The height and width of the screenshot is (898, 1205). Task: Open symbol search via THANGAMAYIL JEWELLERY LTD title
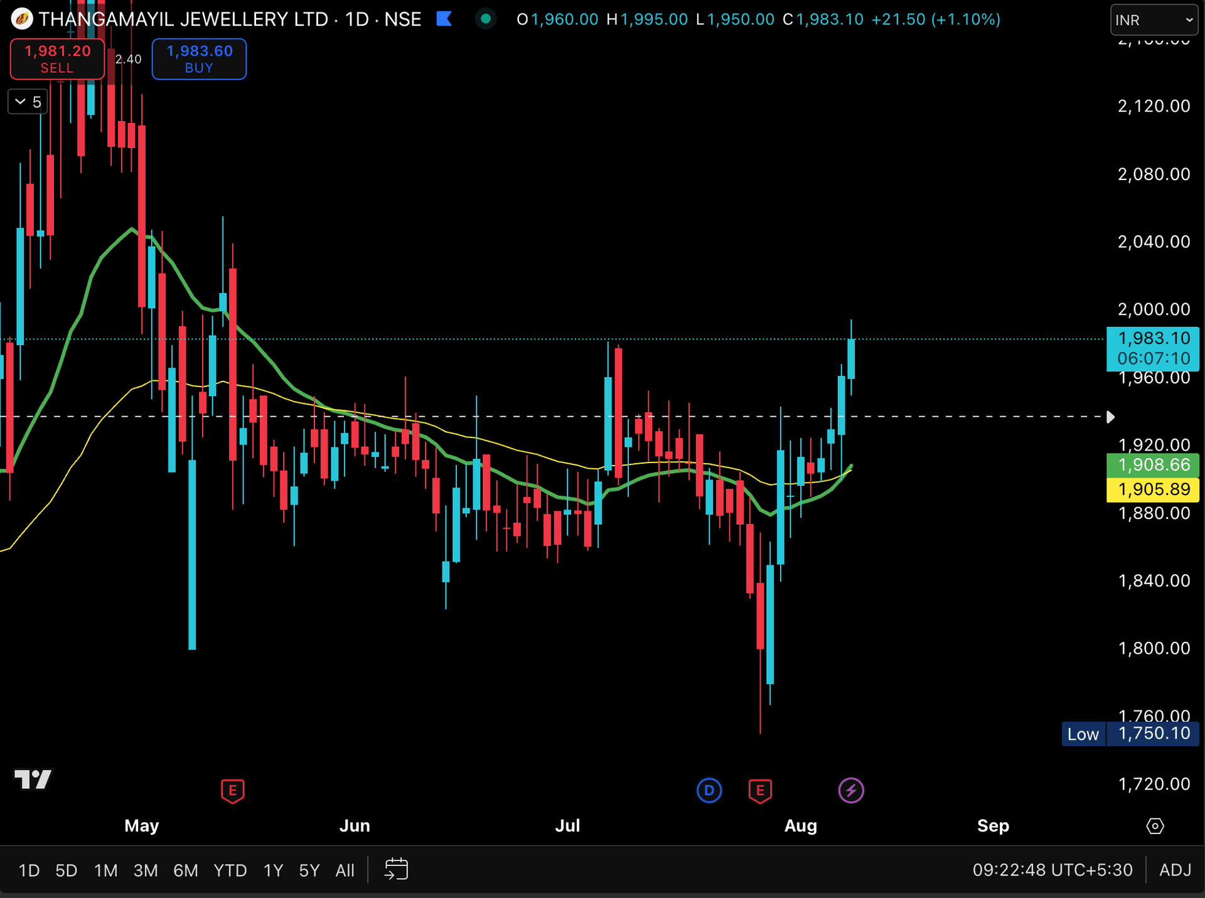pos(183,19)
